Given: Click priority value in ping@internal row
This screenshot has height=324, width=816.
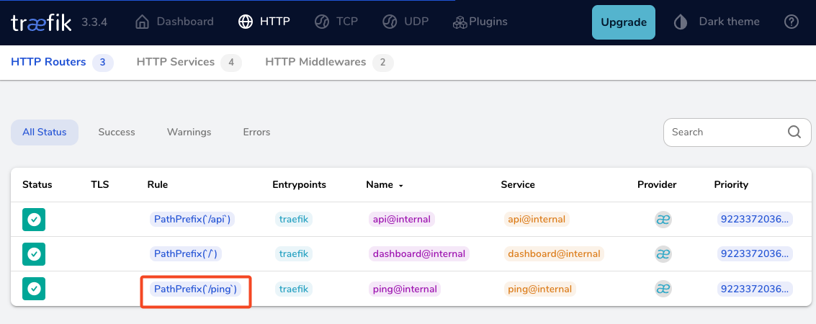Looking at the screenshot, I should [x=755, y=289].
